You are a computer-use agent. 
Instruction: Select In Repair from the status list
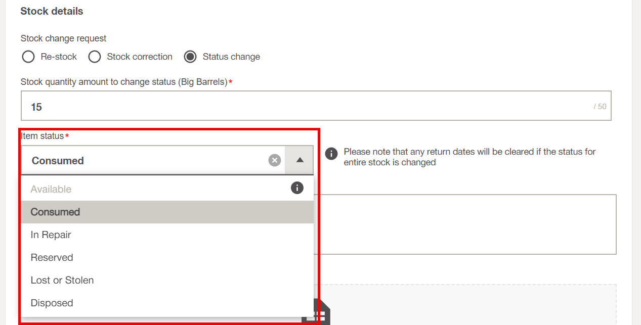51,235
